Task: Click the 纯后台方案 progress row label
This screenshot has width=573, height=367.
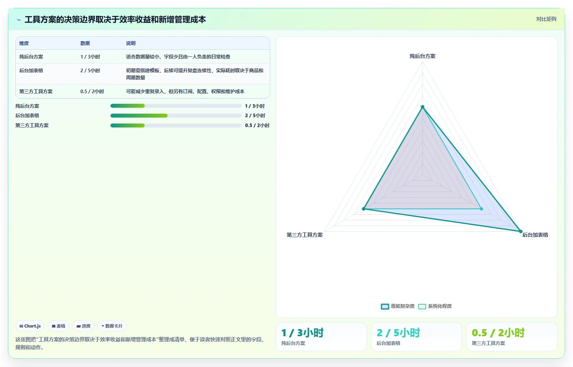Action: coord(27,106)
